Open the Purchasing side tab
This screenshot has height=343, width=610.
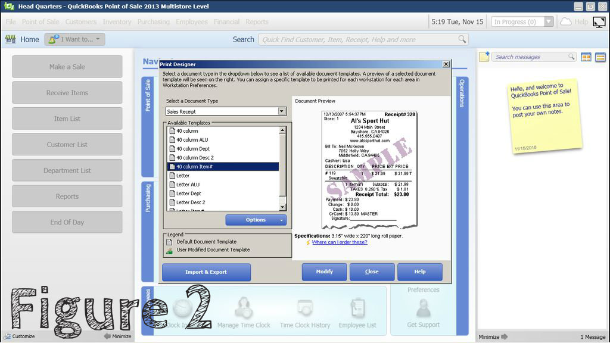(x=148, y=232)
